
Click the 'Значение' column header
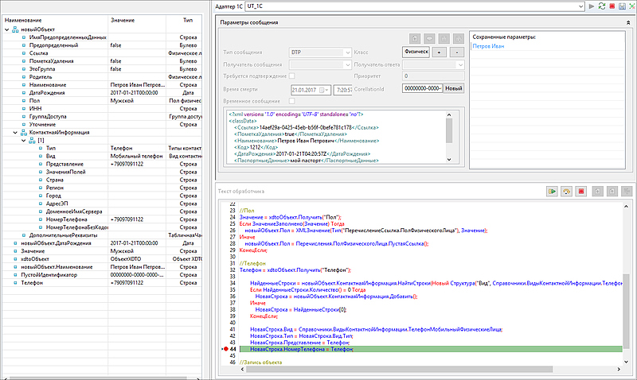click(123, 18)
